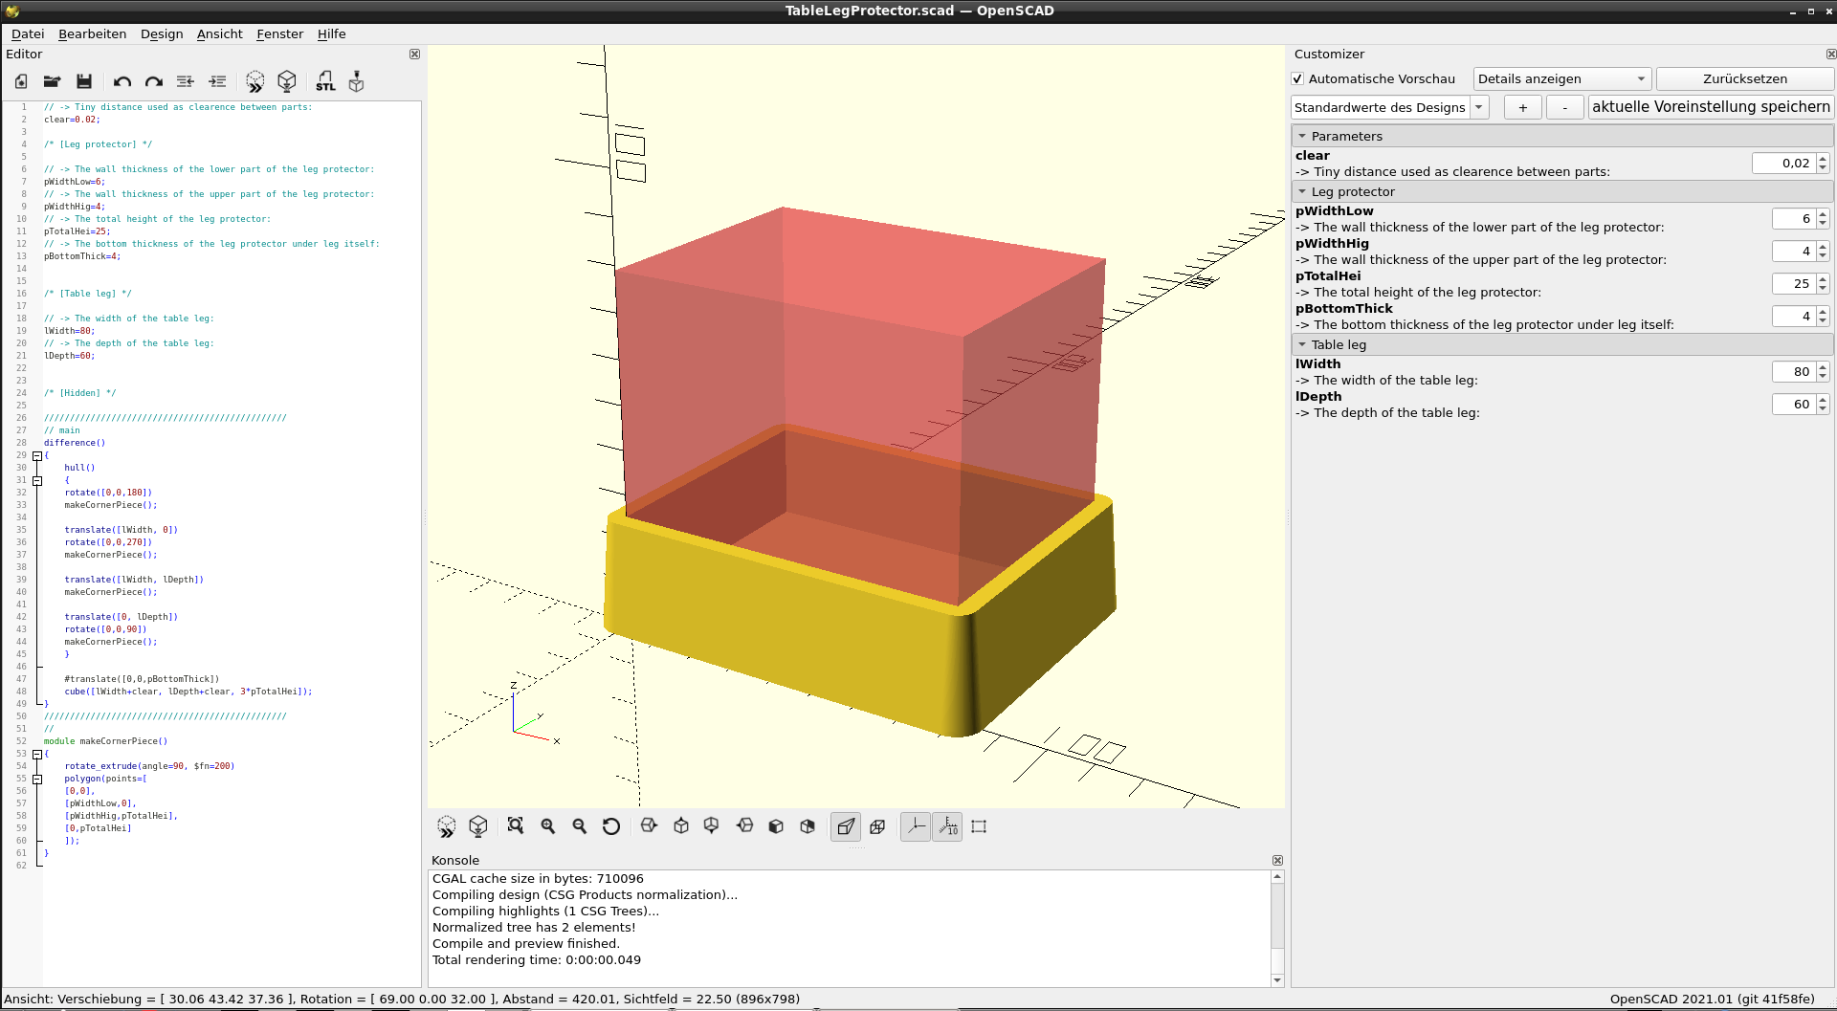Switch to the right-side view
Image resolution: width=1837 pixels, height=1011 pixels.
point(649,826)
